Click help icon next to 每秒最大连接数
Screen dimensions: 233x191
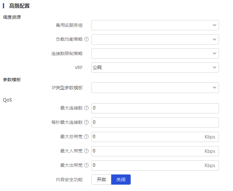point(86,122)
